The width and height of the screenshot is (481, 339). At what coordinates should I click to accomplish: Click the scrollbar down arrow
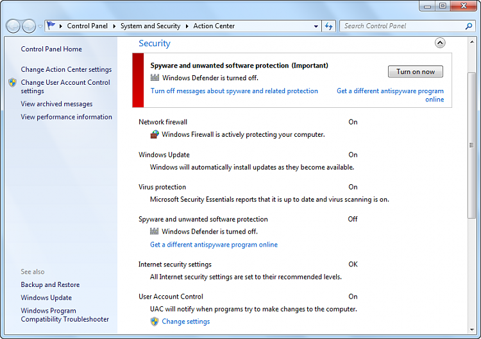click(472, 330)
